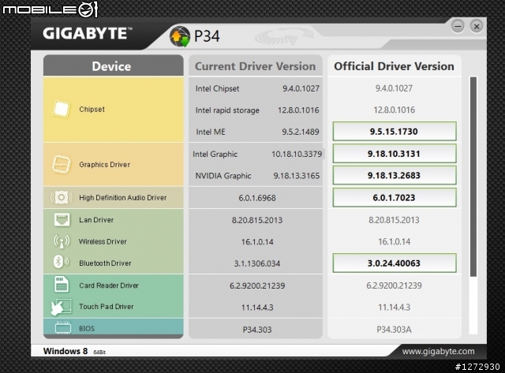
Task: Click the P34 update globe icon
Action: point(180,36)
